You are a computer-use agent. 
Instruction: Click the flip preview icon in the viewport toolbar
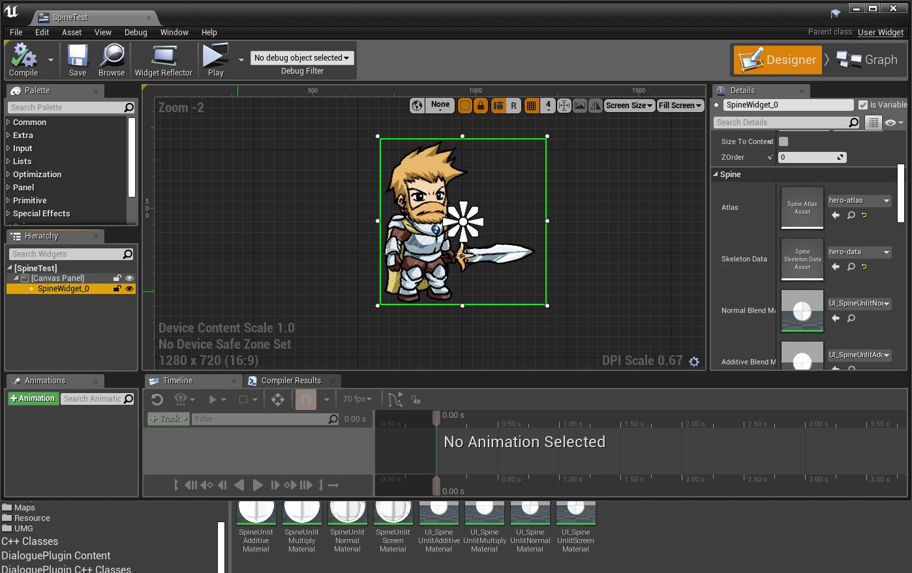[x=594, y=105]
